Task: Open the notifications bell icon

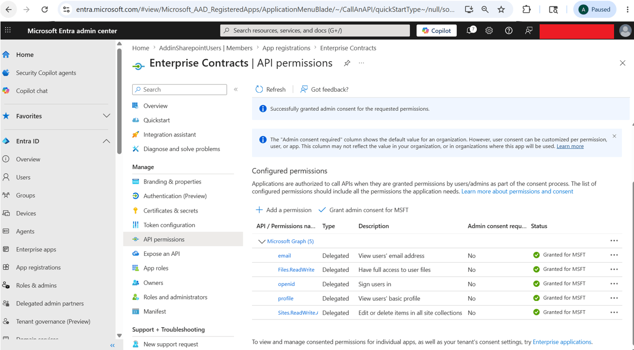Action: point(471,31)
